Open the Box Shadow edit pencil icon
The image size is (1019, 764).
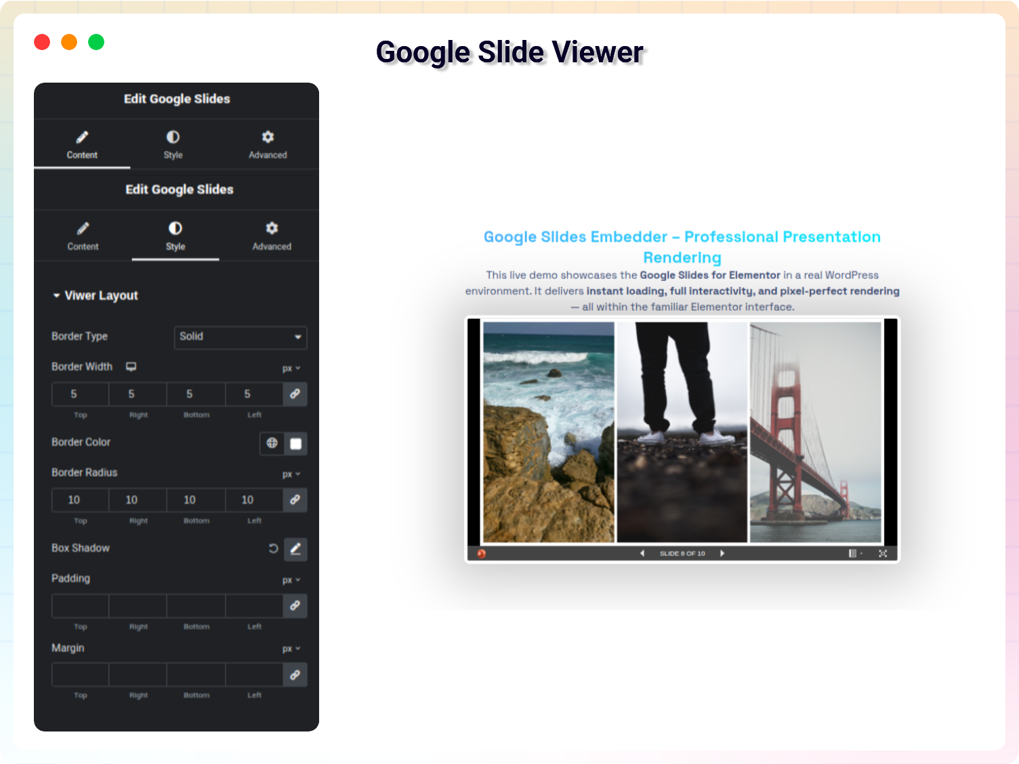pos(295,549)
